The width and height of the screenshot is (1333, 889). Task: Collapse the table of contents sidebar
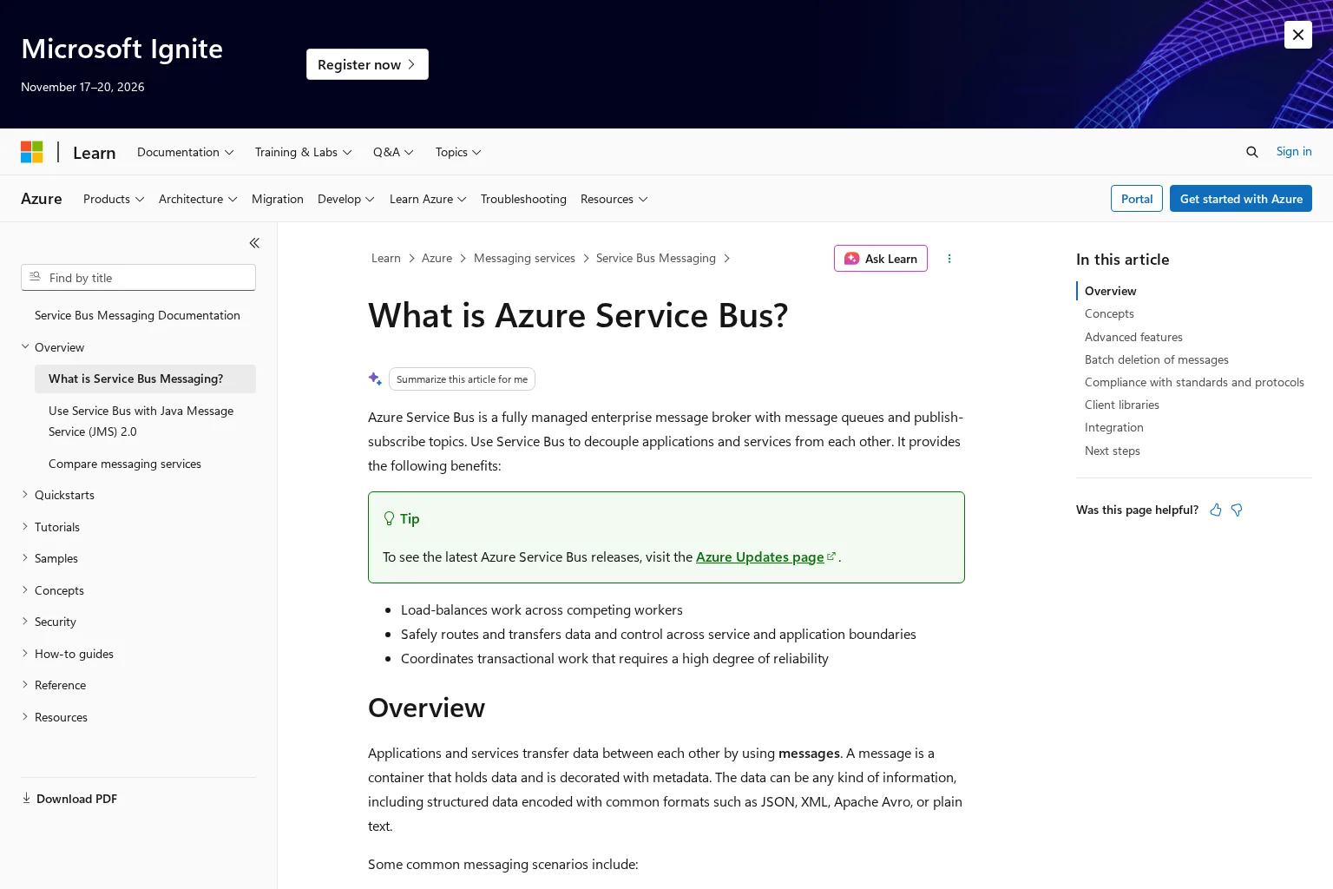pyautogui.click(x=254, y=243)
